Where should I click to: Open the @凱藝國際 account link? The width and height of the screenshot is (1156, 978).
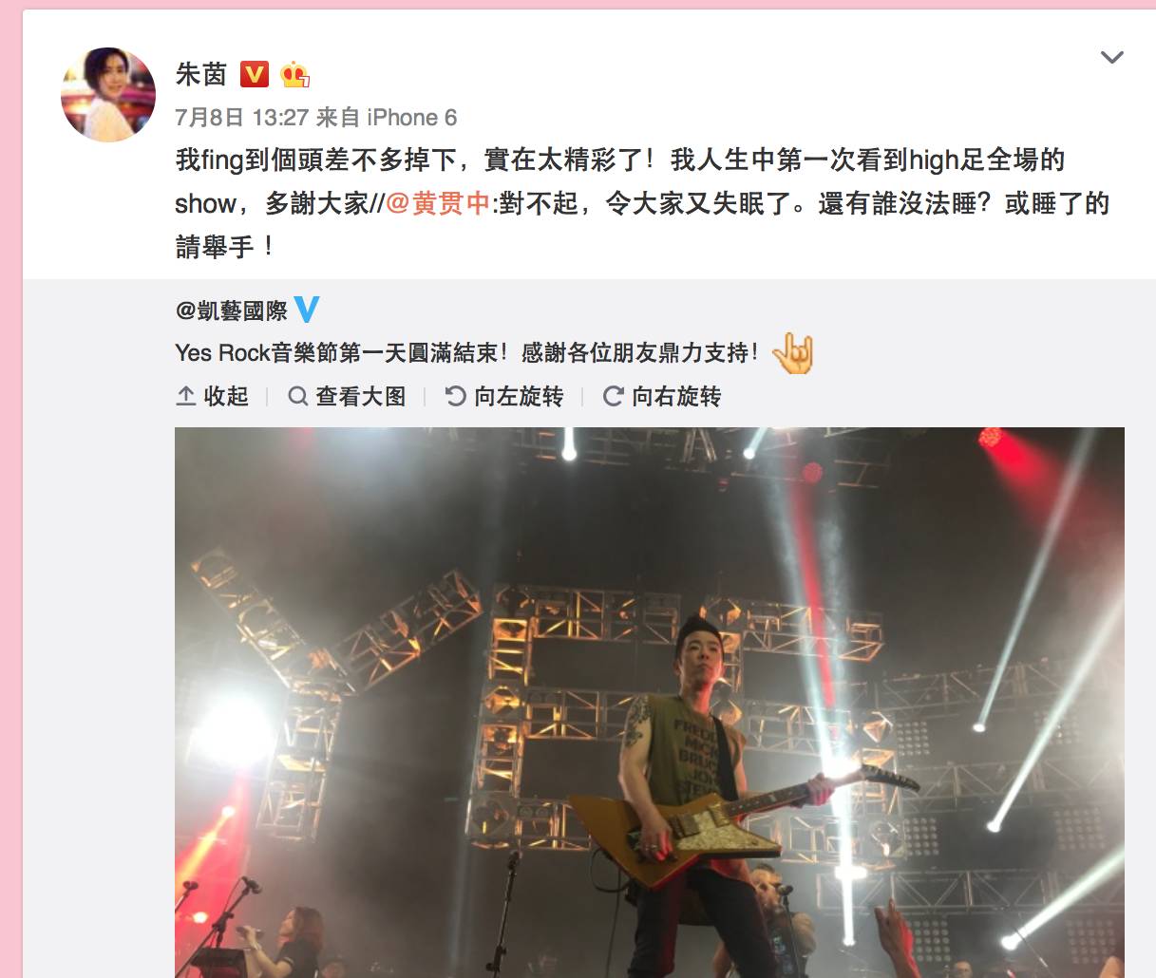[x=231, y=310]
